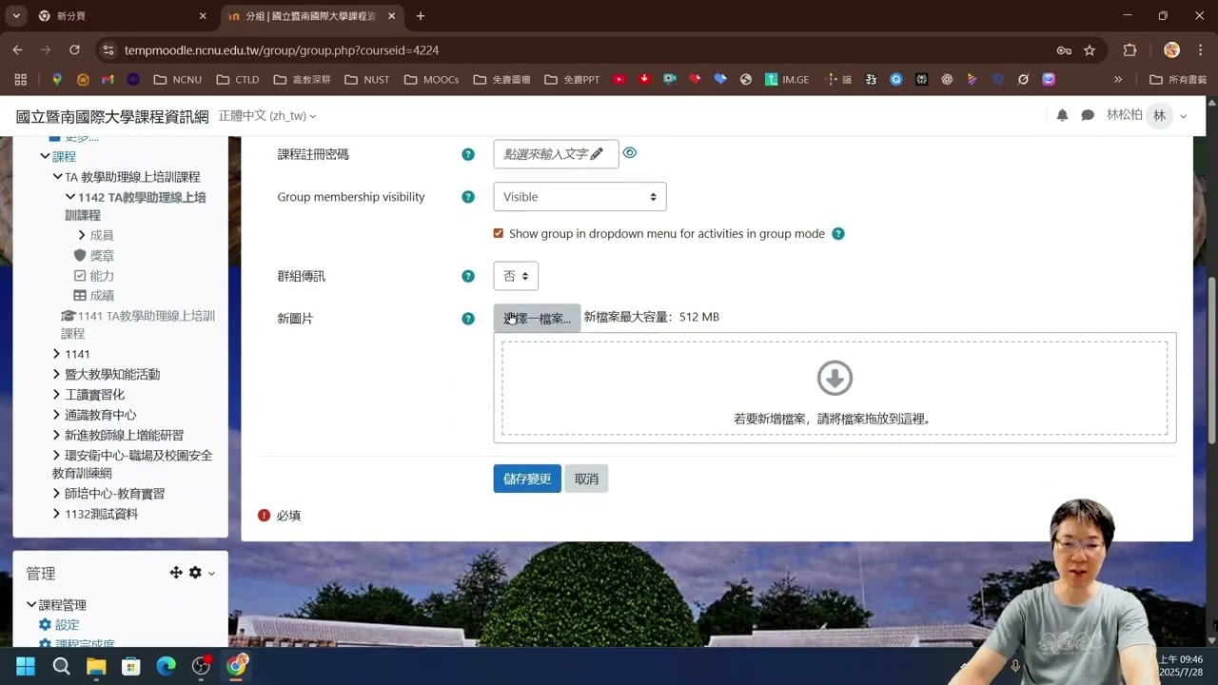Expand the 成員 tree node
The width and height of the screenshot is (1218, 685).
[x=82, y=235]
